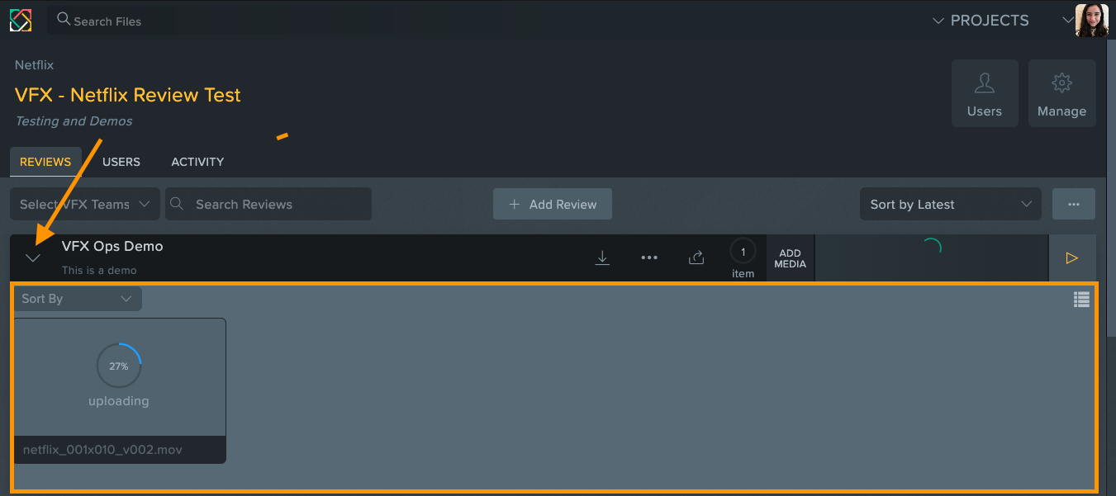Open the Users panel button
Viewport: 1116px width, 496px height.
pos(985,93)
